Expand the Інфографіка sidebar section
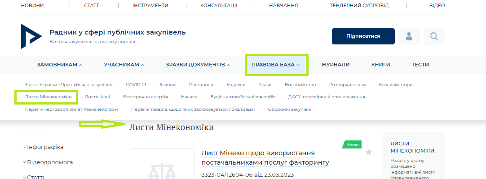 (43, 147)
